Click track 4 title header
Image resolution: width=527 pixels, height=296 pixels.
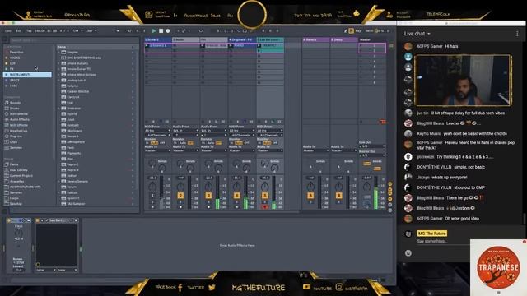tap(242, 39)
